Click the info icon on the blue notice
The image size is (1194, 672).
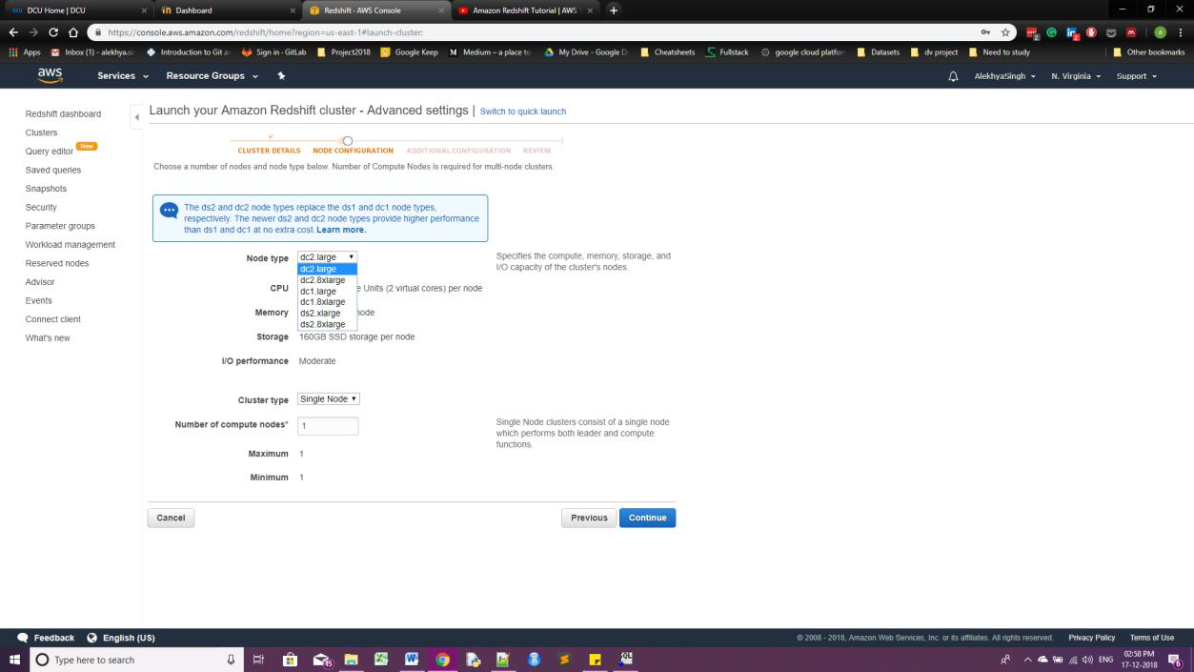(x=171, y=209)
